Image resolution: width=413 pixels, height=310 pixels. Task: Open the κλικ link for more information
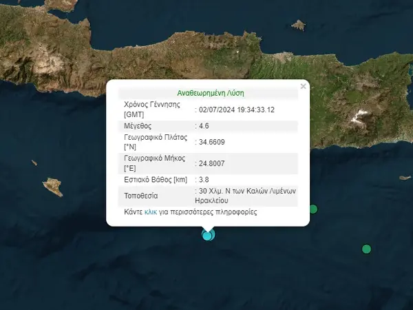point(151,212)
